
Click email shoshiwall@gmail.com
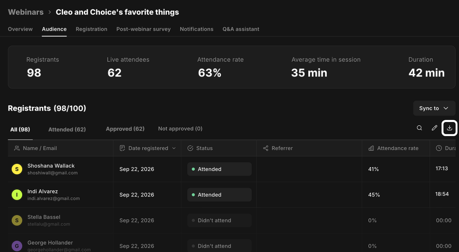coord(53,173)
